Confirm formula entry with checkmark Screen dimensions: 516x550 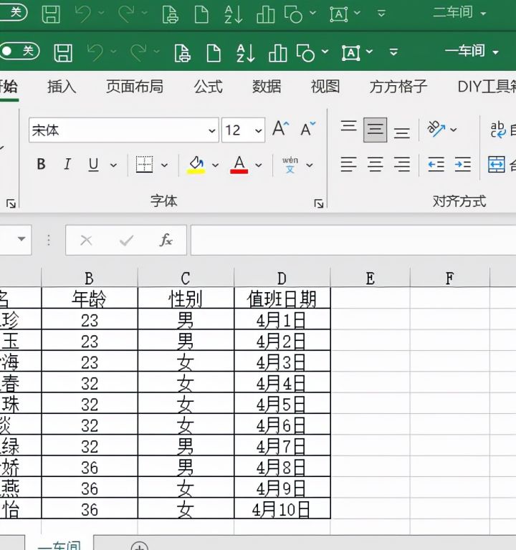(126, 241)
